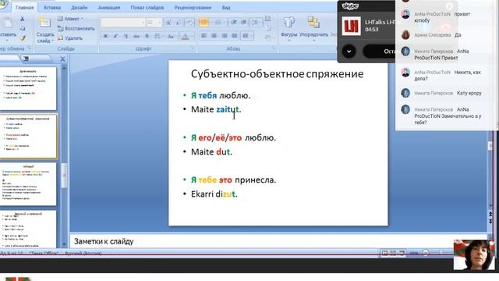Close the slide thumbnails pane
Viewport: 499px width, 281px height.
[62, 59]
